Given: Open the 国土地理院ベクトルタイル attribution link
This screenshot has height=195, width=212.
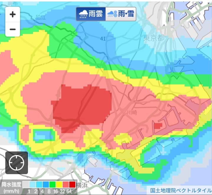Looking at the screenshot, I should point(179,190).
